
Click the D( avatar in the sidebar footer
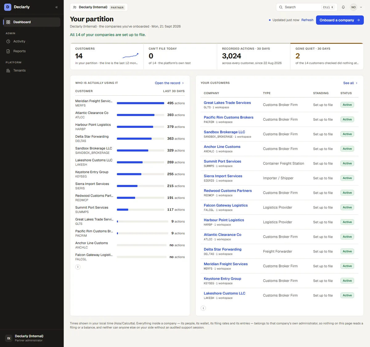pyautogui.click(x=9, y=338)
